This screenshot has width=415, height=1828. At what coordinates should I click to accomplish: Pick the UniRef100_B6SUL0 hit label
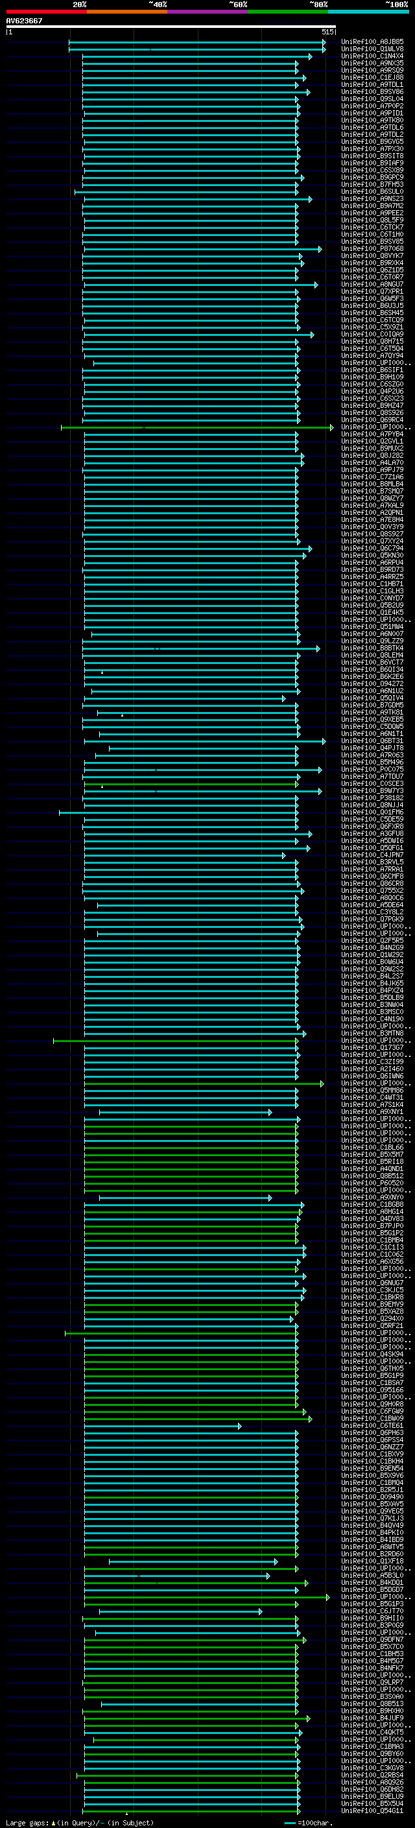(372, 191)
